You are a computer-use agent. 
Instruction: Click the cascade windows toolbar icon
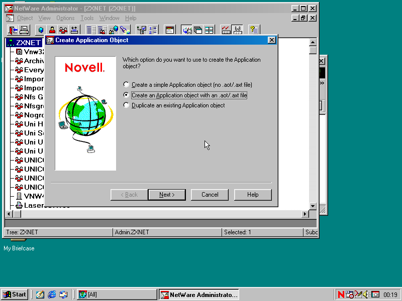(x=198, y=30)
